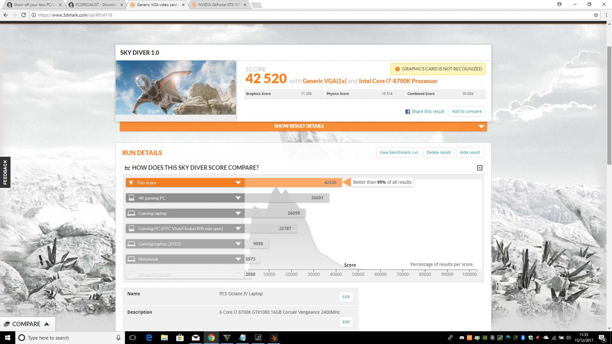Click the Gaming laptop 26099 bar

pos(275,213)
